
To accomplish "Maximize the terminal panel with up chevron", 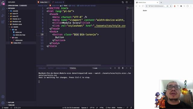I will [127, 68].
